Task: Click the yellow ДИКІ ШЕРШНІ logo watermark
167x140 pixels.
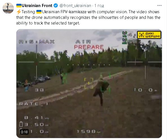Action: point(149,35)
